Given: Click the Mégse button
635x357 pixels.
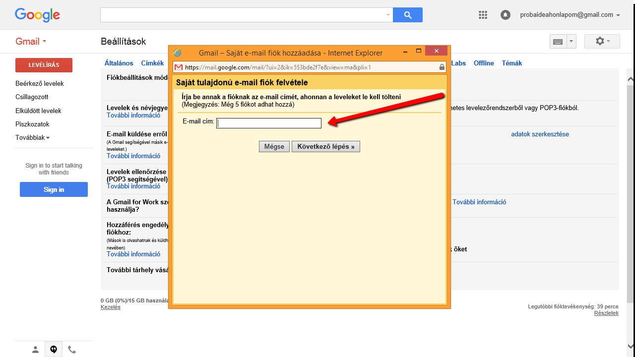Looking at the screenshot, I should 274,146.
